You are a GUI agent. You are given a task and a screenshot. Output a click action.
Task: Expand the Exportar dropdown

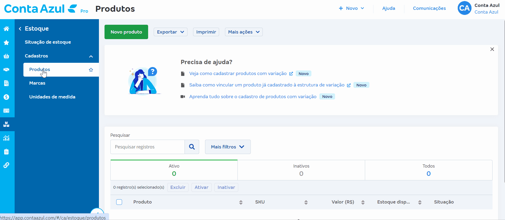click(x=170, y=32)
